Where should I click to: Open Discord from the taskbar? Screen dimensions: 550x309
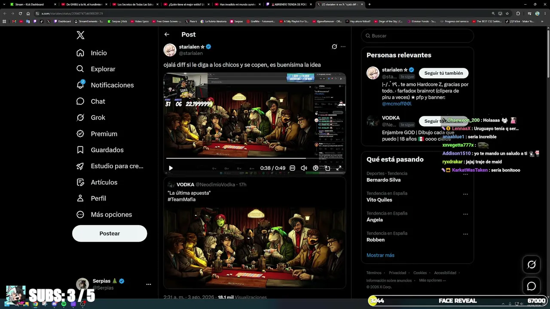pos(54,304)
